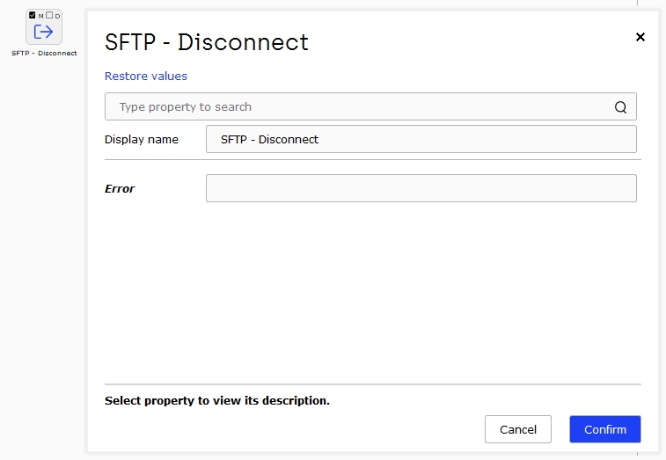The image size is (666, 460).
Task: Click the SFTP - Disconnect caption under the node
Action: click(x=44, y=53)
